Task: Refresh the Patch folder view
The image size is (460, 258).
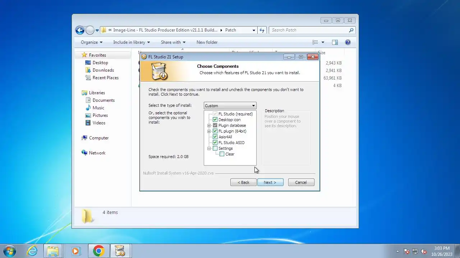Action: pos(262,30)
